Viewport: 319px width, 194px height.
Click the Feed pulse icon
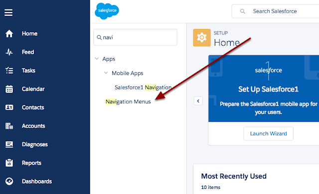tap(9, 52)
